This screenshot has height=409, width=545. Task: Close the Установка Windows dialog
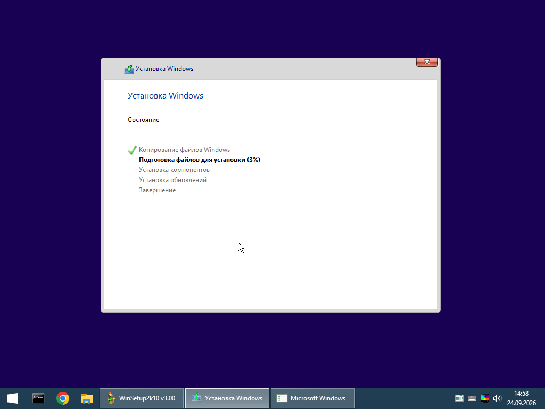[427, 62]
